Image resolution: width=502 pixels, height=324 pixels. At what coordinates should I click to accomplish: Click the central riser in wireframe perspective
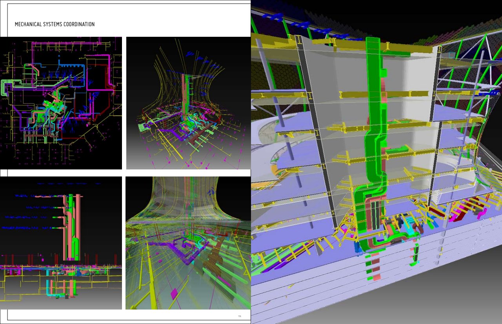click(x=184, y=98)
